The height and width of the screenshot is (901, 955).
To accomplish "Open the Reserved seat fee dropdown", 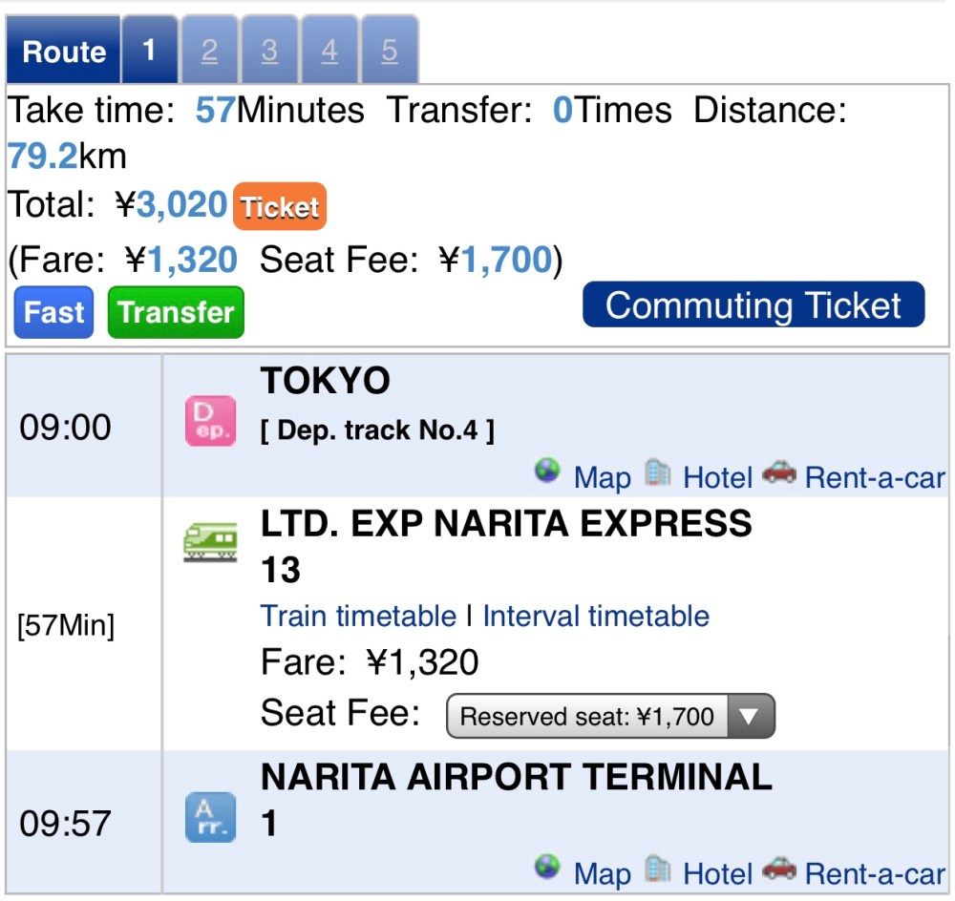I will tap(610, 716).
